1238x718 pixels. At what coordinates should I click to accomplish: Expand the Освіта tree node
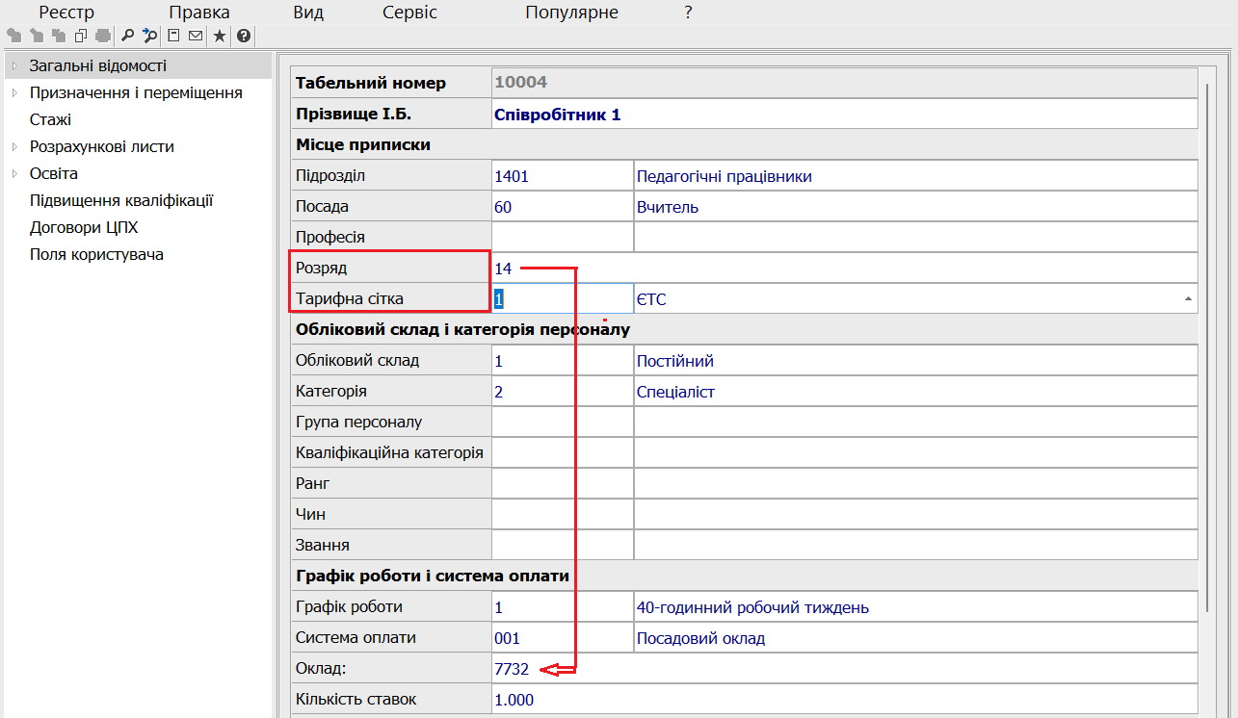click(14, 174)
